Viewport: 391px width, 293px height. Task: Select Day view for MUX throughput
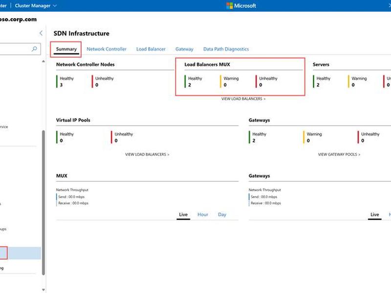(222, 214)
